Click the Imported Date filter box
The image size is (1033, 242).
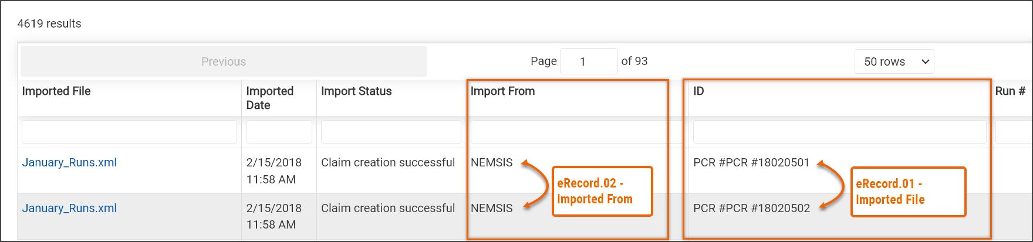coord(279,132)
